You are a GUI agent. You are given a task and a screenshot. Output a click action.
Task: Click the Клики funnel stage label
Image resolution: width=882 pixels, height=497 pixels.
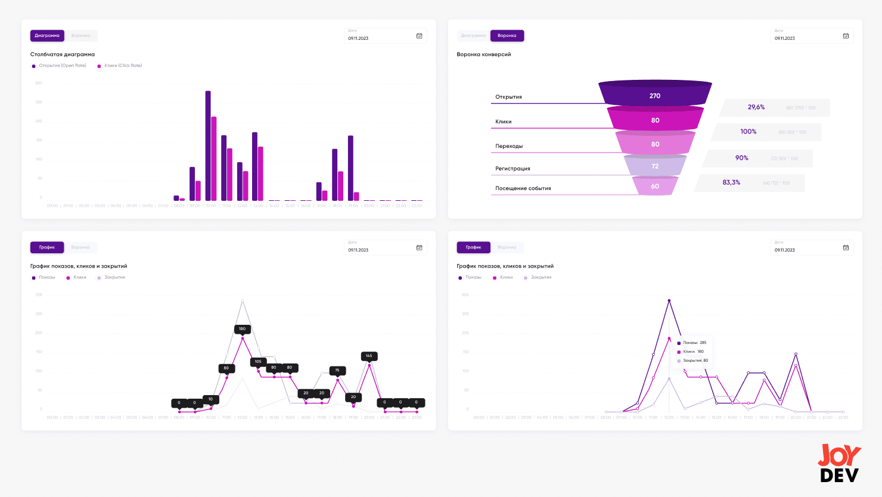tap(504, 122)
